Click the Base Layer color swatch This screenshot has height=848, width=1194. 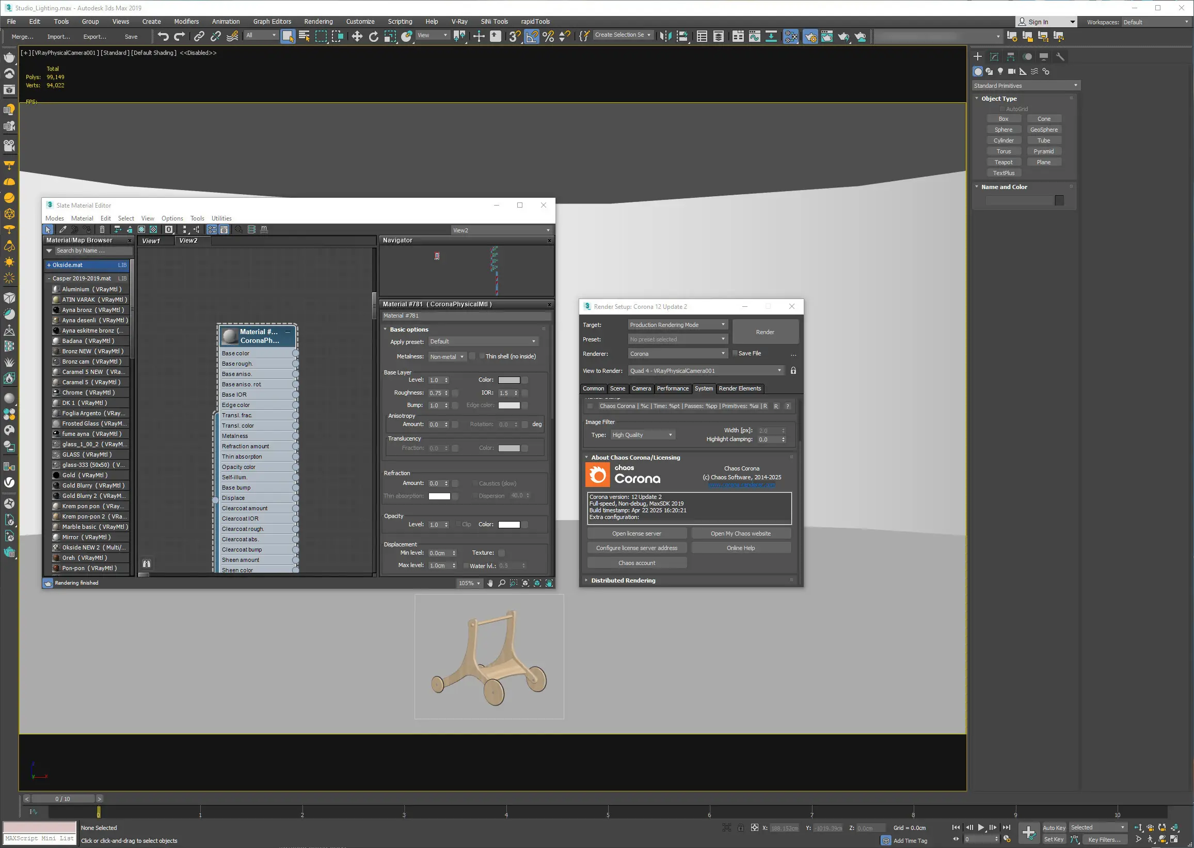click(509, 380)
